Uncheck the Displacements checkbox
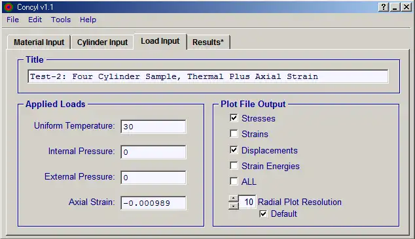The width and height of the screenshot is (415, 239). click(x=234, y=150)
